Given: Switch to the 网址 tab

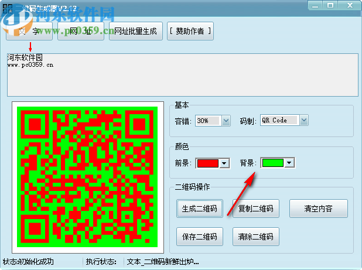Looking at the screenshot, I should (x=81, y=31).
